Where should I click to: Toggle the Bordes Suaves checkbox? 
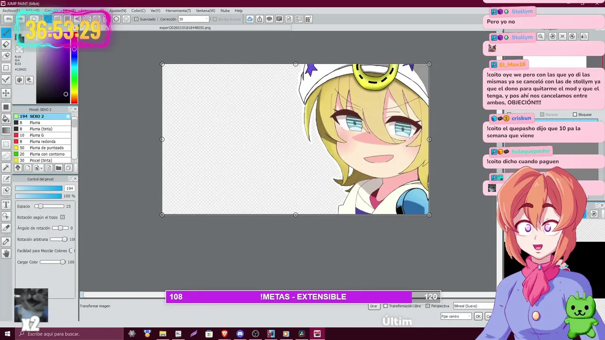click(x=215, y=19)
